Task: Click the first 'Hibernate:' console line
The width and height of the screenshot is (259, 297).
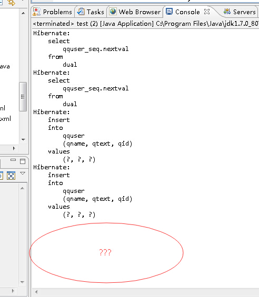Action: pyautogui.click(x=52, y=33)
